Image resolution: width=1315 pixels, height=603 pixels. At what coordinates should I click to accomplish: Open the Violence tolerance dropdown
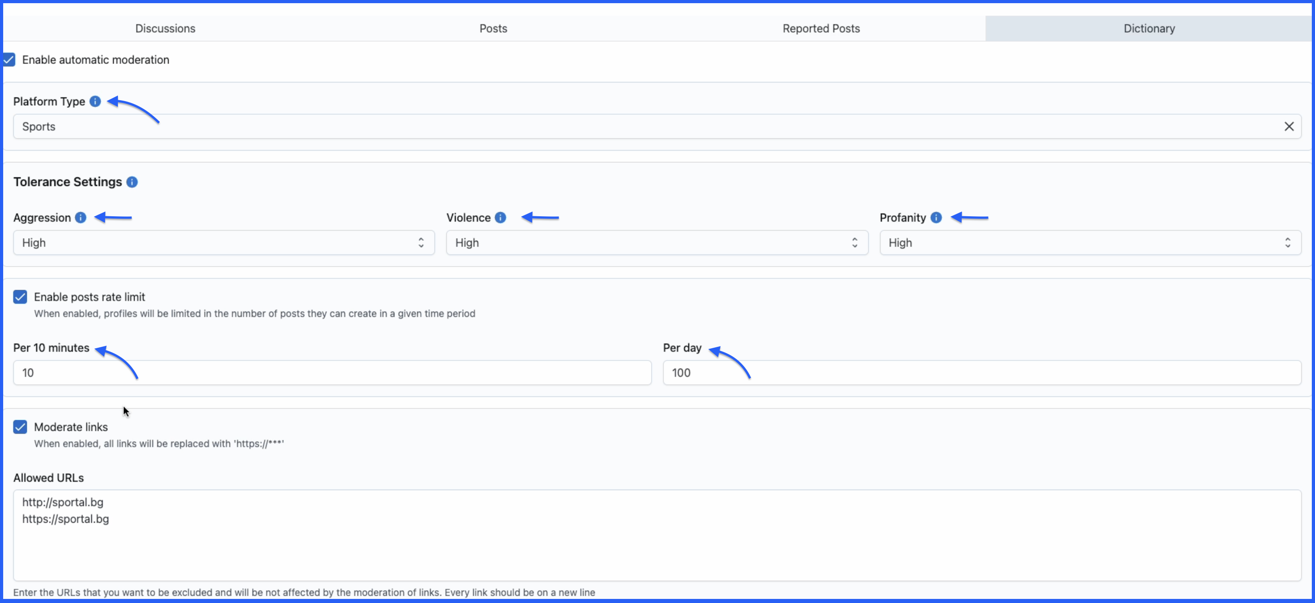click(657, 243)
